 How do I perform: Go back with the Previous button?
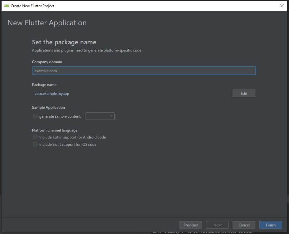click(x=190, y=225)
